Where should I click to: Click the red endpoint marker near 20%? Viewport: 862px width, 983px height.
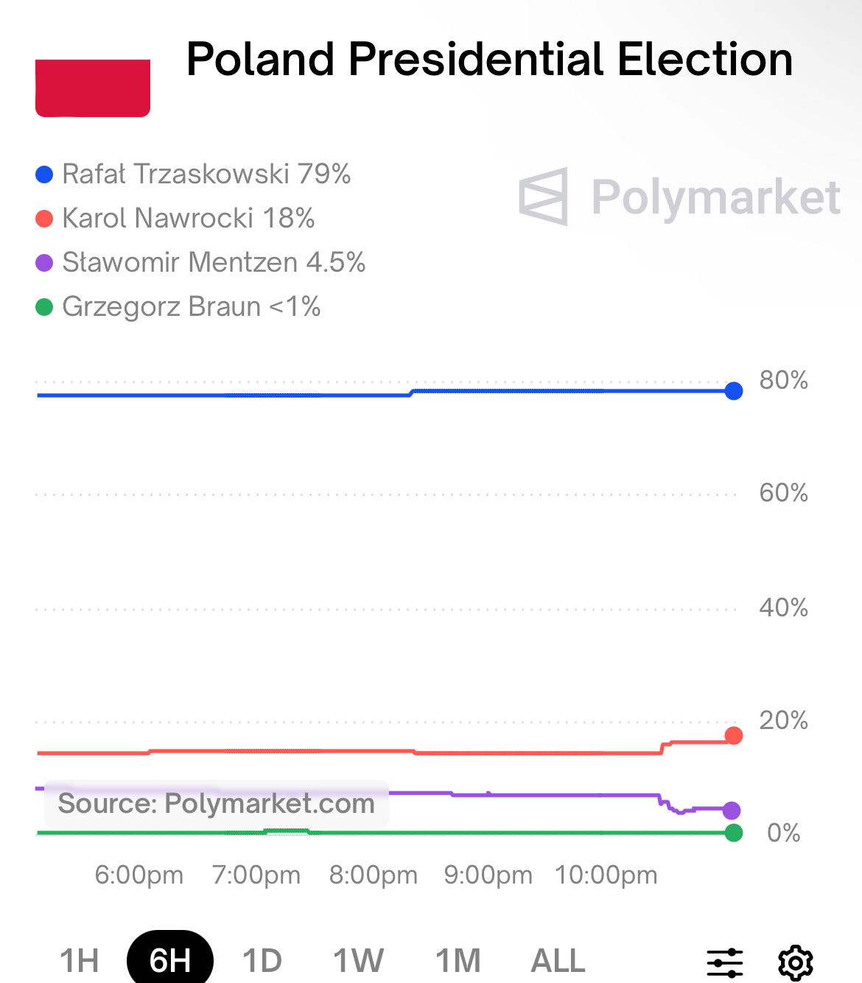733,736
